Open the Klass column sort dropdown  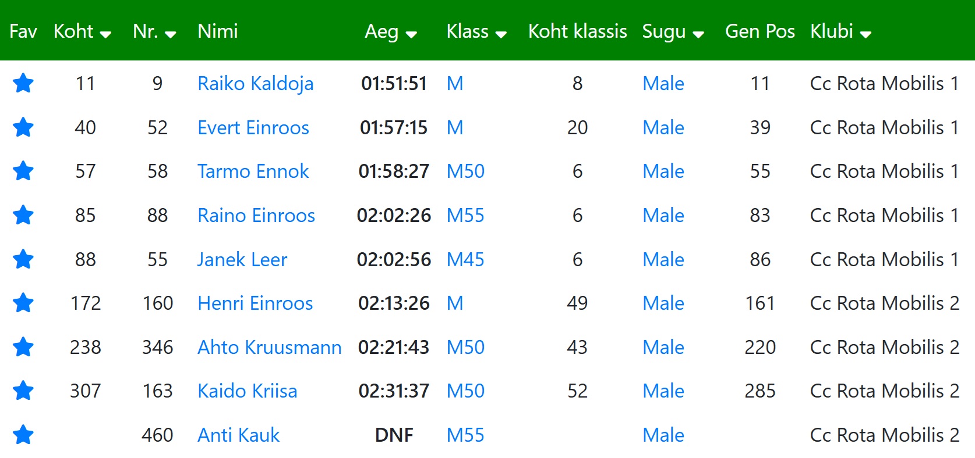[501, 34]
